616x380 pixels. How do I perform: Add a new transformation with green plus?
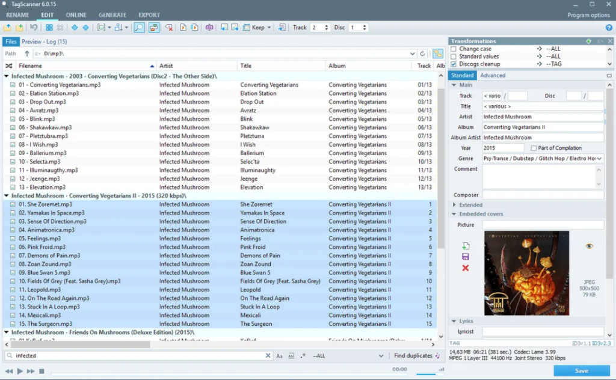point(588,41)
